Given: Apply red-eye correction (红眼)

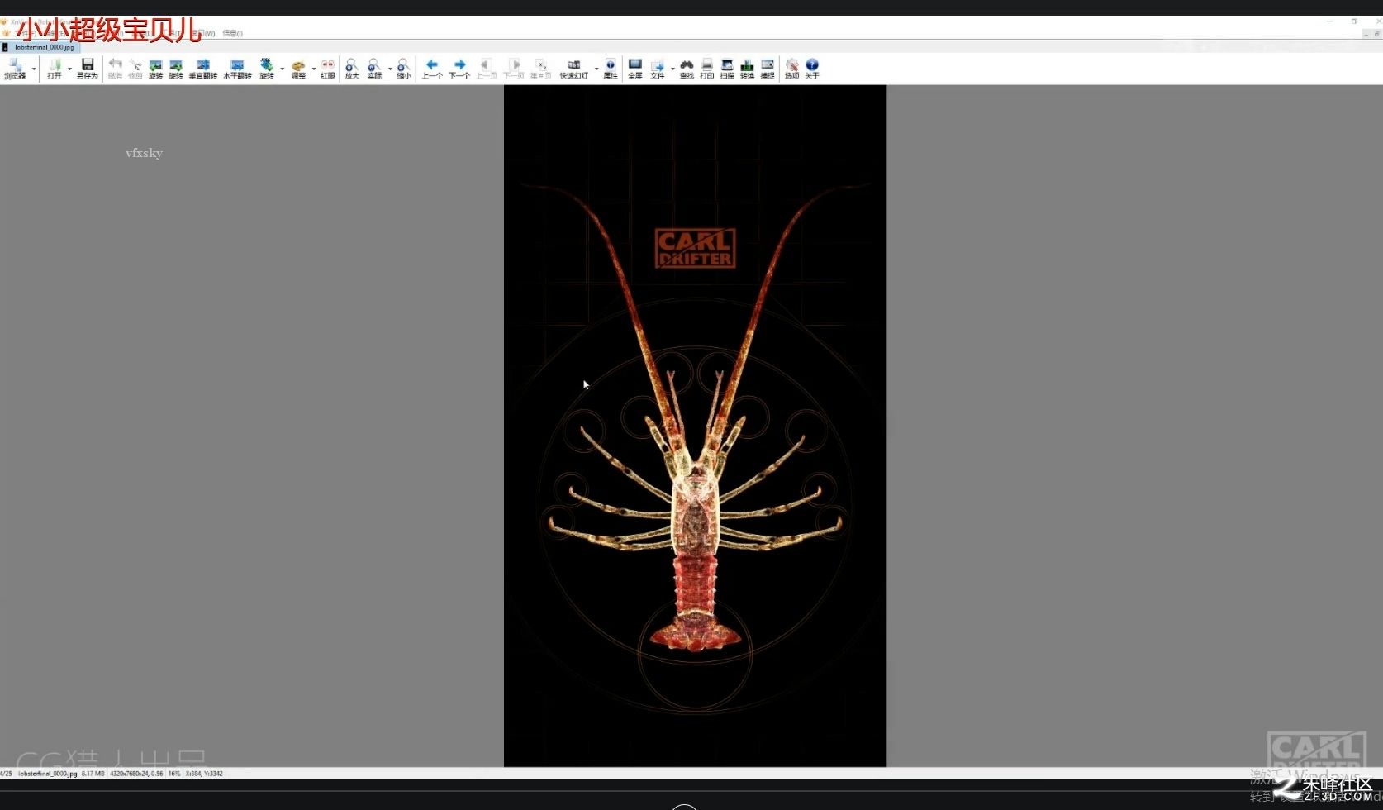Looking at the screenshot, I should [328, 69].
